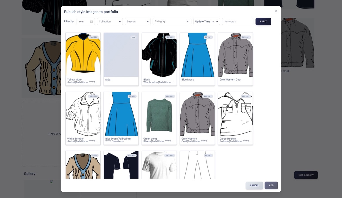This screenshot has height=198, width=342.
Task: Choose the Green Long Sleeve style image
Action: point(159,114)
